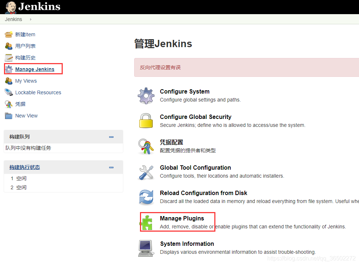Screen dimensions: 359x265
Task: Open System Information
Action: pyautogui.click(x=187, y=244)
